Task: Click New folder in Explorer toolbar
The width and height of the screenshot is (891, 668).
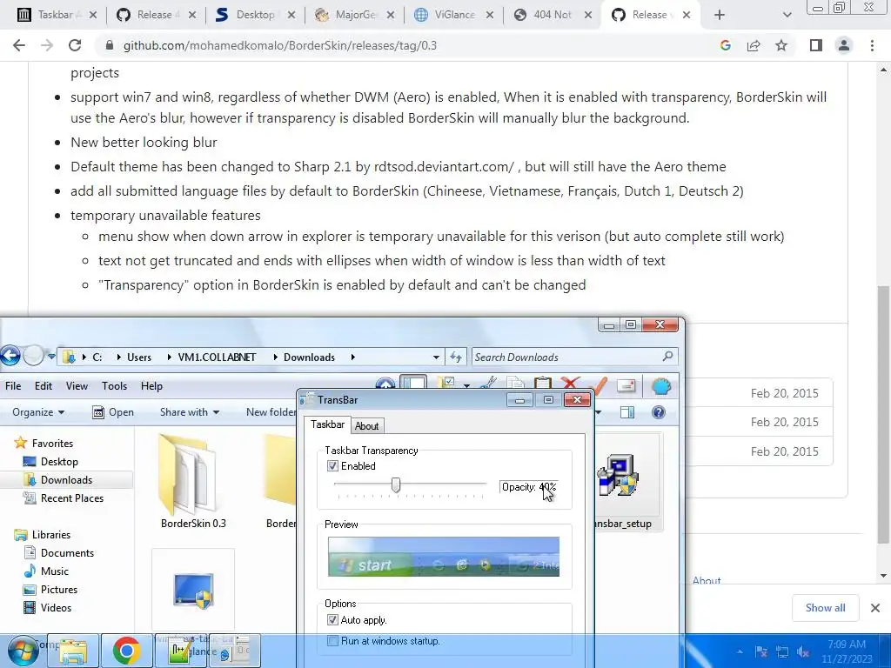Action: coord(271,412)
